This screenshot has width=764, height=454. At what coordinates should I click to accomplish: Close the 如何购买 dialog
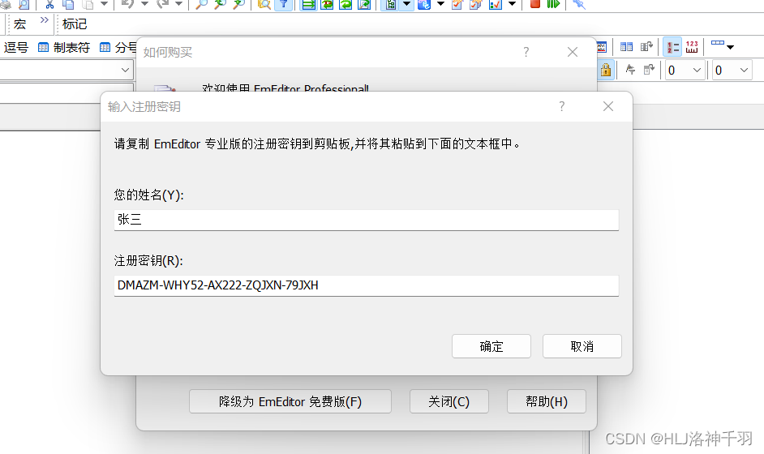click(573, 52)
